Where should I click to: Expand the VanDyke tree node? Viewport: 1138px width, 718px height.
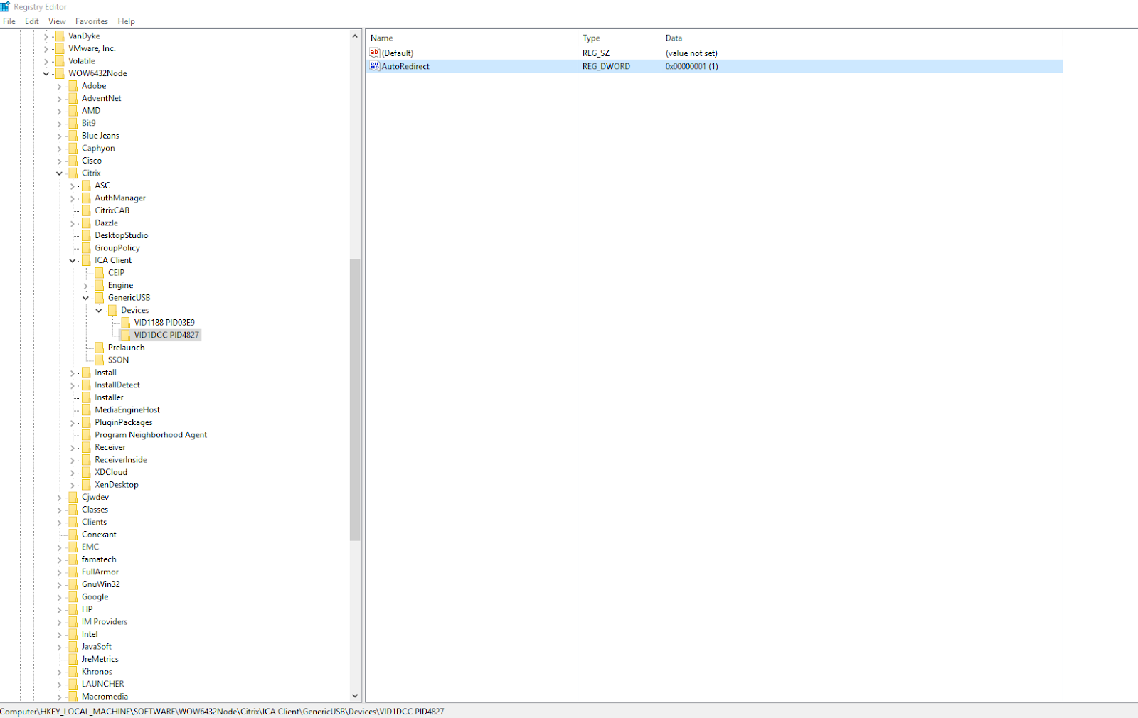(46, 36)
